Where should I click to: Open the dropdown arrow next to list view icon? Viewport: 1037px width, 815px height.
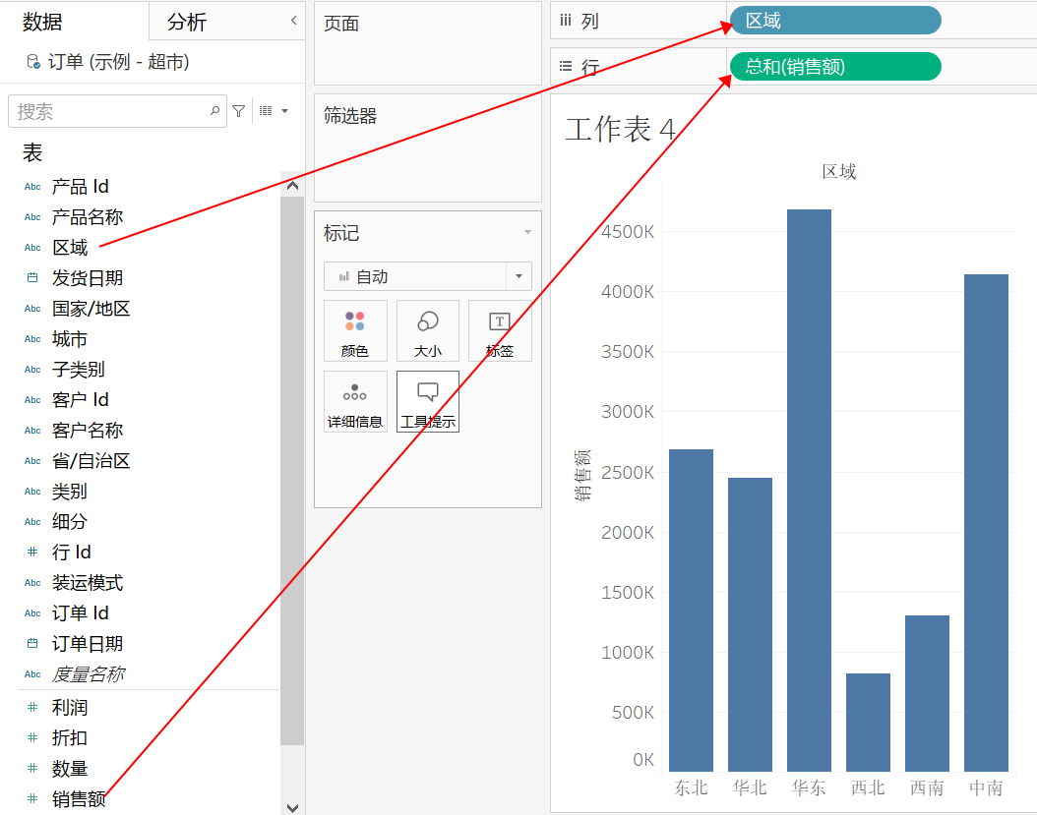[x=285, y=111]
